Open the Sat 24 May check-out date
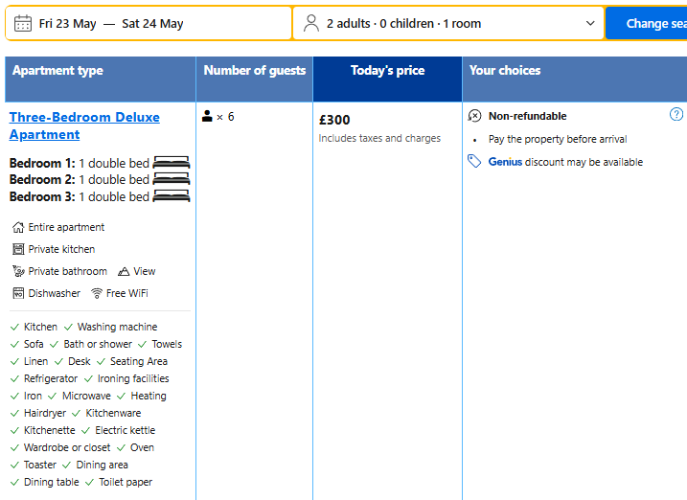The image size is (687, 500). pyautogui.click(x=152, y=24)
